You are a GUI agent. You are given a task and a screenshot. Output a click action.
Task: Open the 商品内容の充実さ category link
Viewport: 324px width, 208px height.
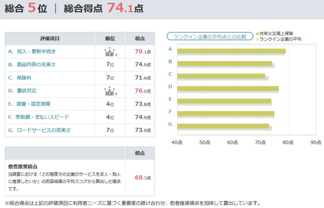[36, 65]
